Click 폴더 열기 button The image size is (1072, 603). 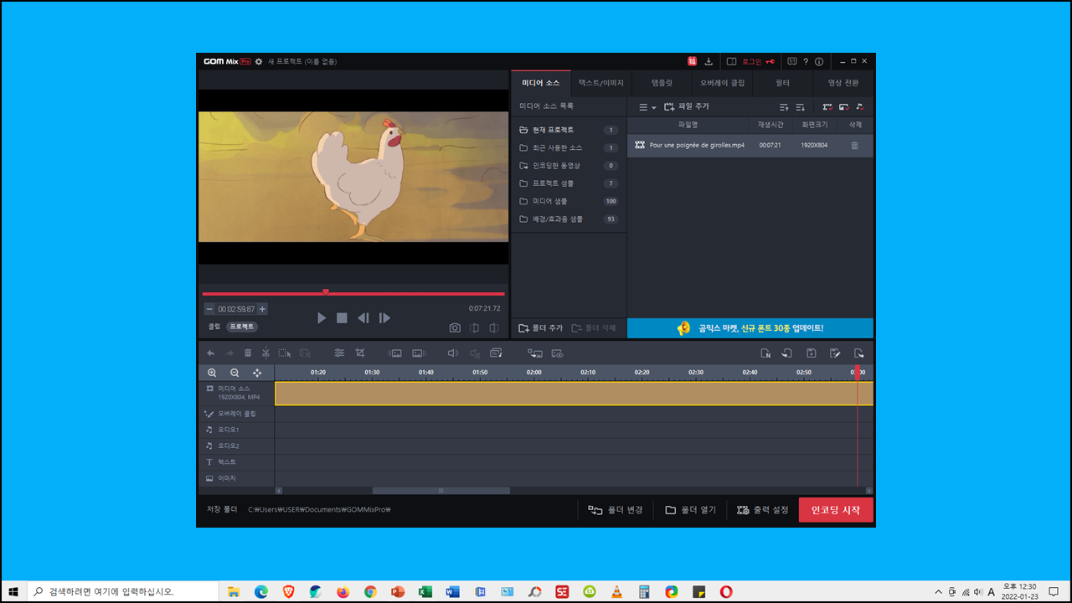(x=691, y=510)
